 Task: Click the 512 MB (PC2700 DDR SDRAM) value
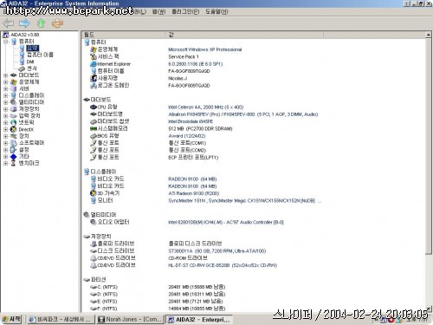[x=200, y=129]
